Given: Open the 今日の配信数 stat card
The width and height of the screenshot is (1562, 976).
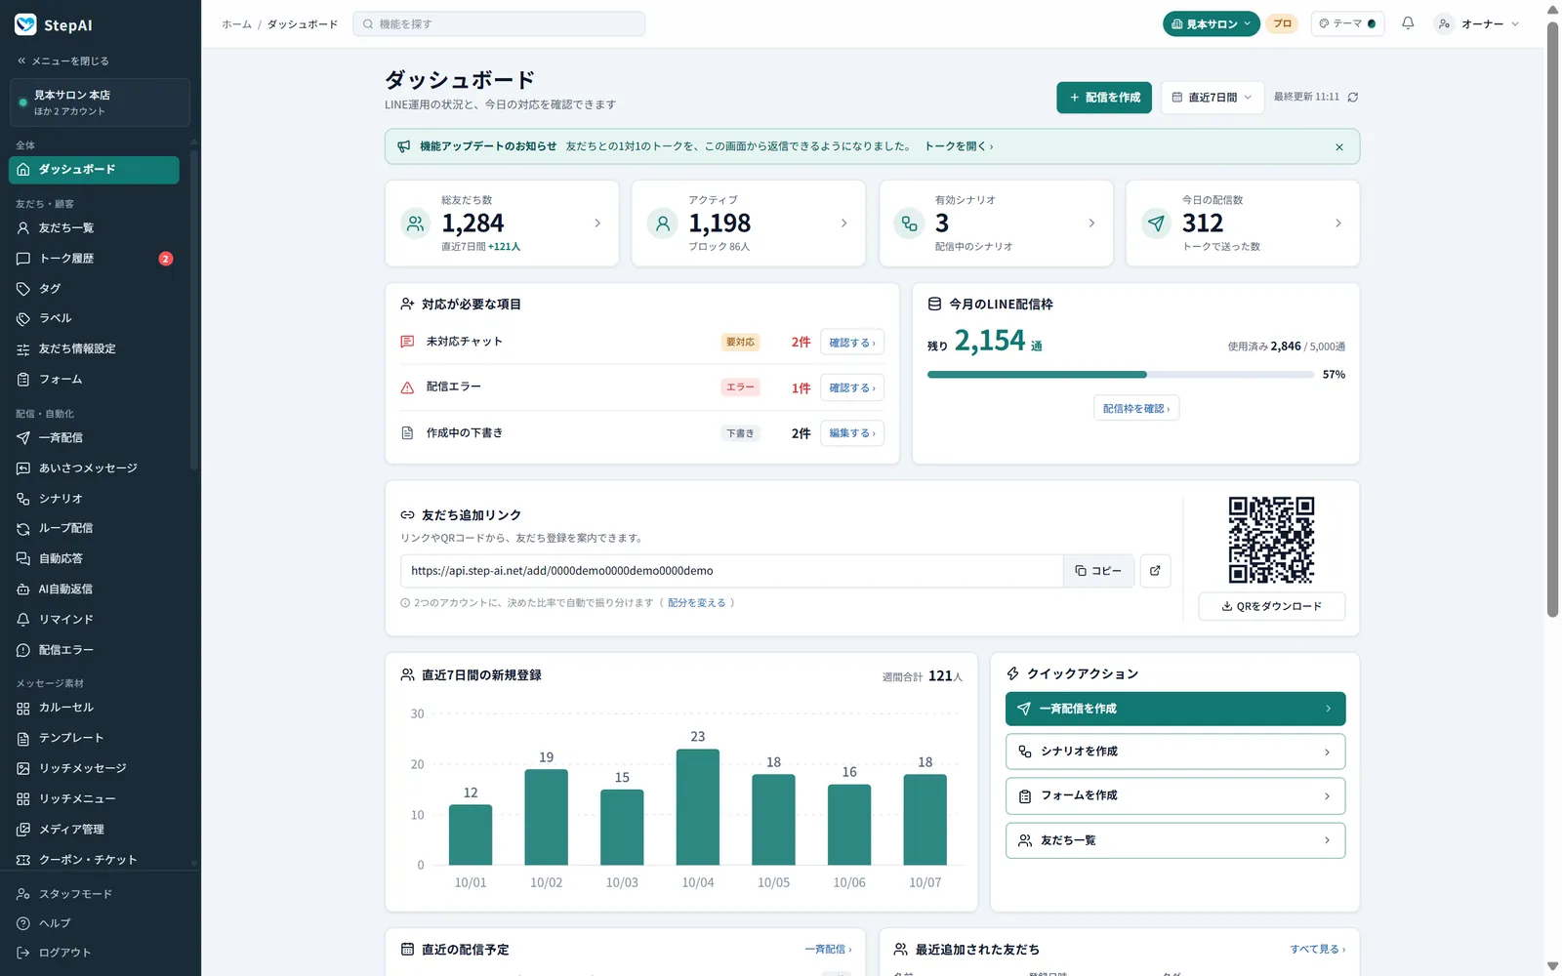Looking at the screenshot, I should 1243,223.
